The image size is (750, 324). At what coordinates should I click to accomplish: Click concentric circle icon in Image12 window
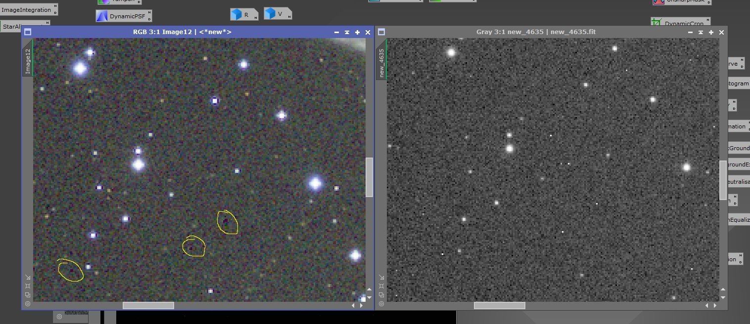pyautogui.click(x=28, y=304)
